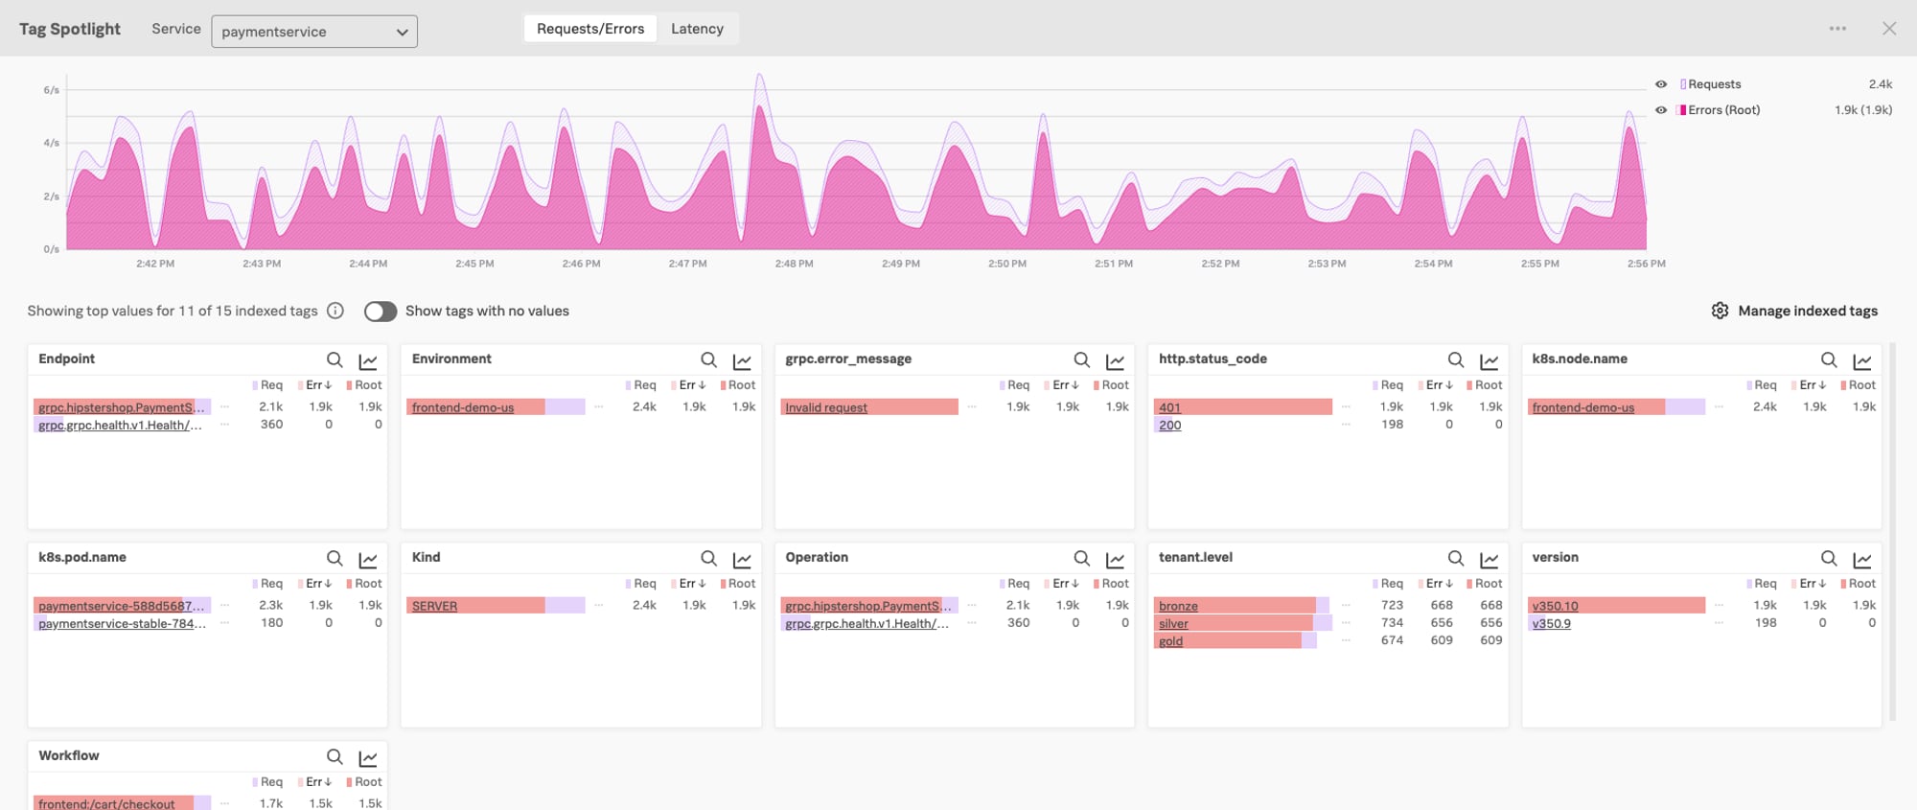Image resolution: width=1917 pixels, height=810 pixels.
Task: Click the Invalid request error message value
Action: [826, 407]
